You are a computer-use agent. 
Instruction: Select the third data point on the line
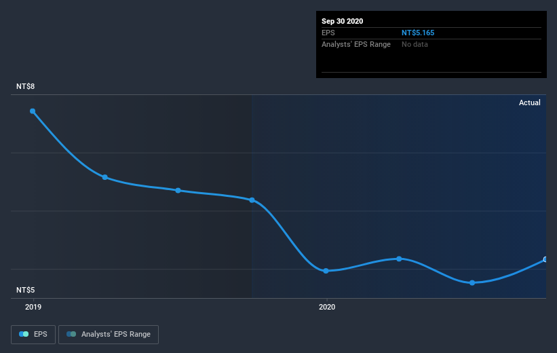(x=178, y=191)
